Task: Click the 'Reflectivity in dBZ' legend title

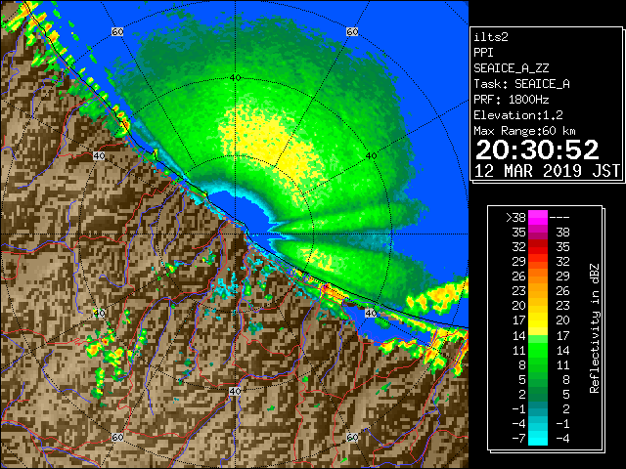Action: (x=595, y=328)
